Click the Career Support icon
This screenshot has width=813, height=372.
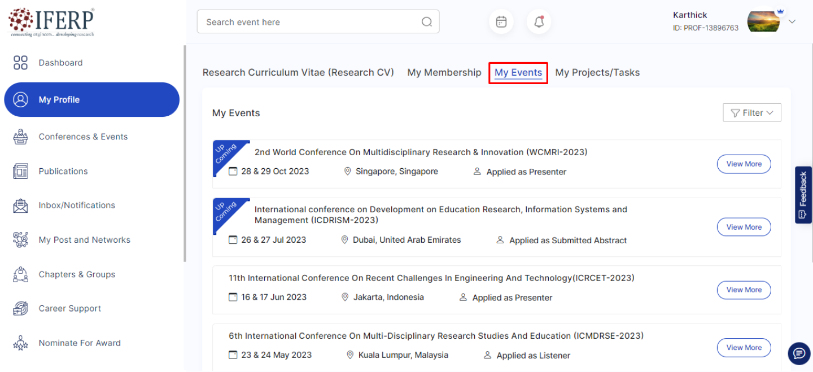point(20,309)
